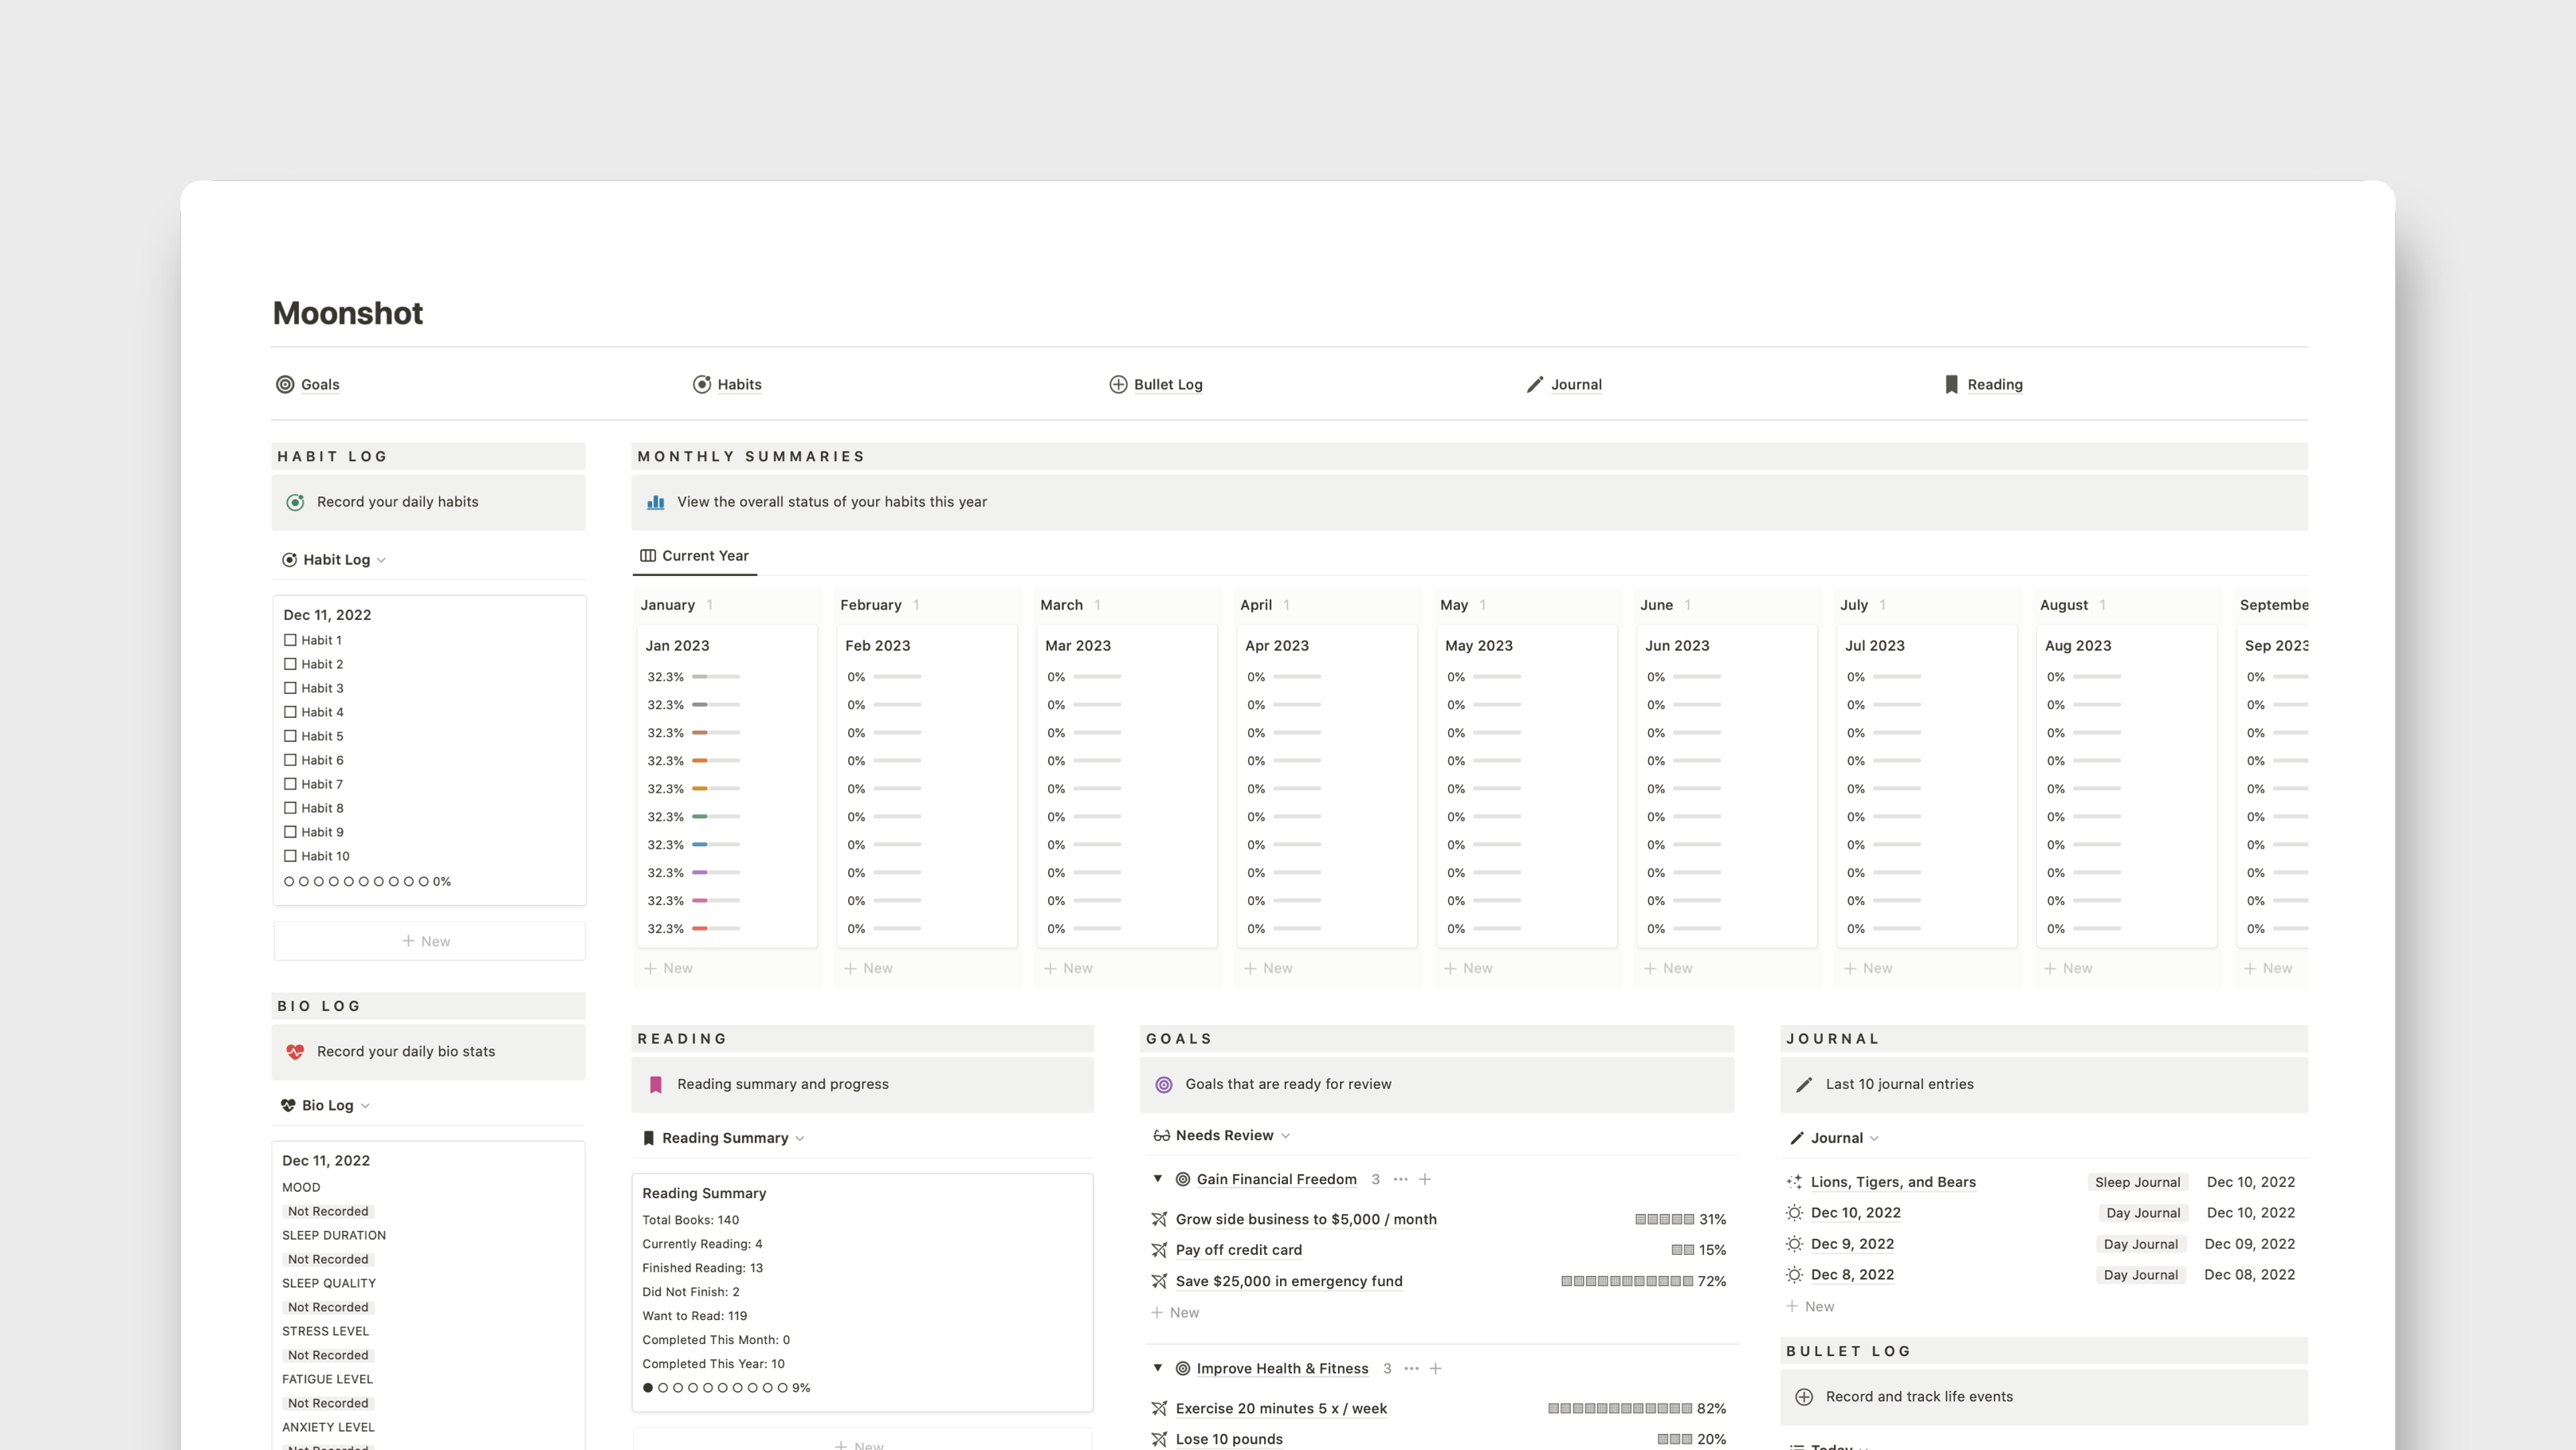Click the pink bookmark icon beside Reading summary and progress
Viewport: 2576px width, 1450px height.
(x=656, y=1084)
